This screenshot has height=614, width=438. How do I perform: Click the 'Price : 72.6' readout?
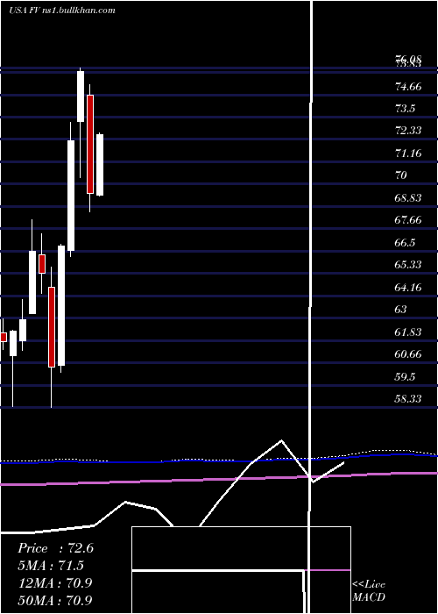[x=55, y=548]
